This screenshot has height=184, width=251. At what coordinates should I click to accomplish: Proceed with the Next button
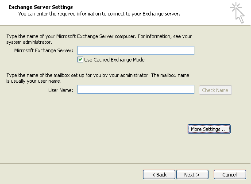192,175
